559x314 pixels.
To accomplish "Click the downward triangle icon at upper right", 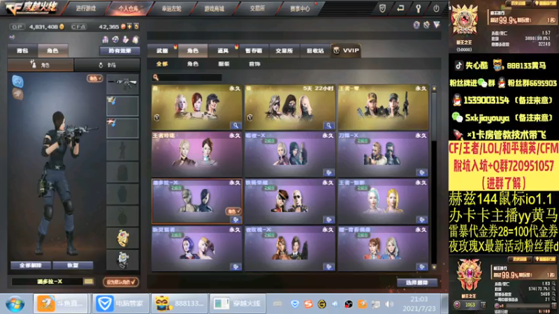I will pos(436,25).
